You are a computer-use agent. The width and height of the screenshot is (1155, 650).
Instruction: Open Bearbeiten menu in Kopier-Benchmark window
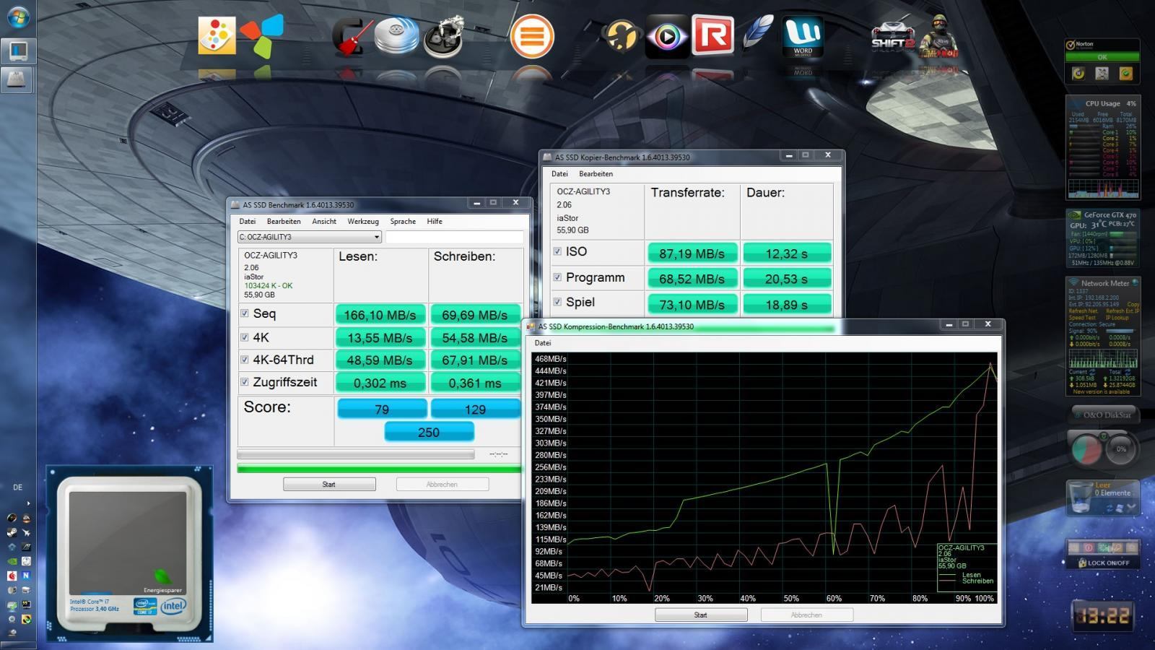click(x=596, y=174)
